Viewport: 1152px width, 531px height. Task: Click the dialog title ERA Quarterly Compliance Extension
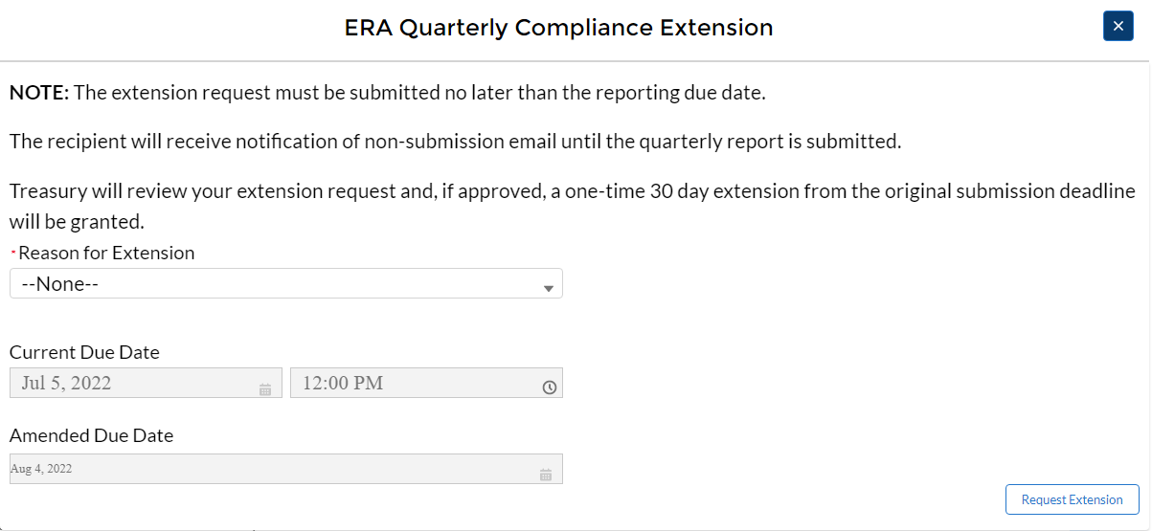click(x=558, y=28)
